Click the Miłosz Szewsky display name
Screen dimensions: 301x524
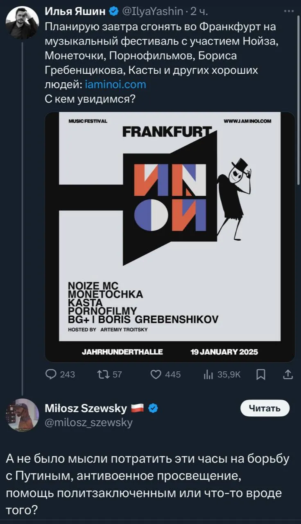pyautogui.click(x=86, y=408)
